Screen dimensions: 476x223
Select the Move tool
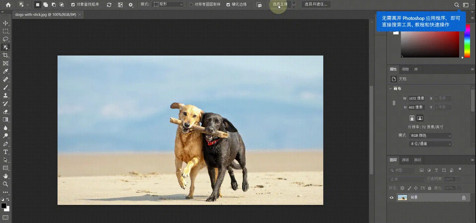pos(6,23)
